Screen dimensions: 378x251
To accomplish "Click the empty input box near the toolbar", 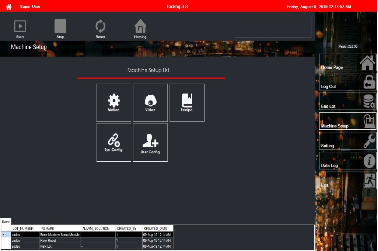I will click(273, 27).
